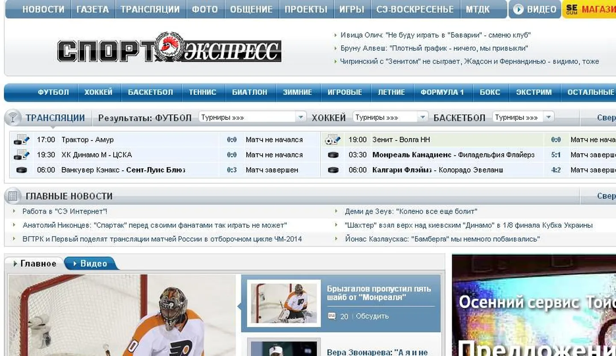The image size is (616, 356).
Task: Click the live broadcast icon for Трактор - Амур
Action: (21, 140)
